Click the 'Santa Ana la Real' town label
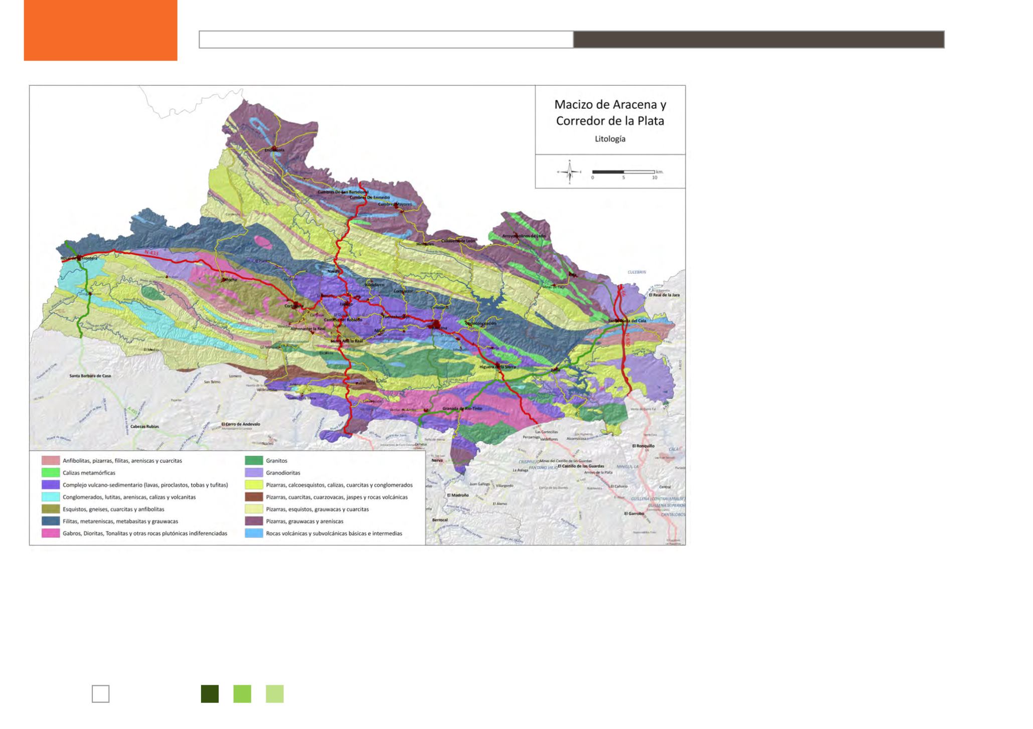 pyautogui.click(x=347, y=341)
